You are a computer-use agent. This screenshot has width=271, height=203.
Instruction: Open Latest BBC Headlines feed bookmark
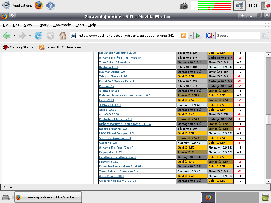pyautogui.click(x=60, y=47)
